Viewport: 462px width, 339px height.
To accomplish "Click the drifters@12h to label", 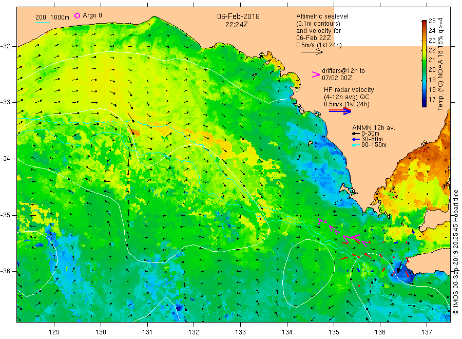I will [343, 71].
